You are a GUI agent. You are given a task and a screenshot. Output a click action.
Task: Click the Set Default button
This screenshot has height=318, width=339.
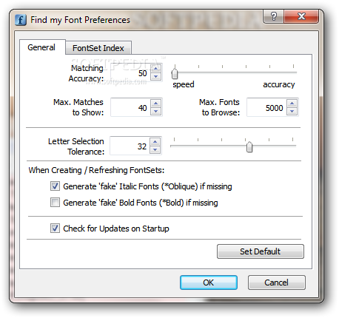point(261,251)
